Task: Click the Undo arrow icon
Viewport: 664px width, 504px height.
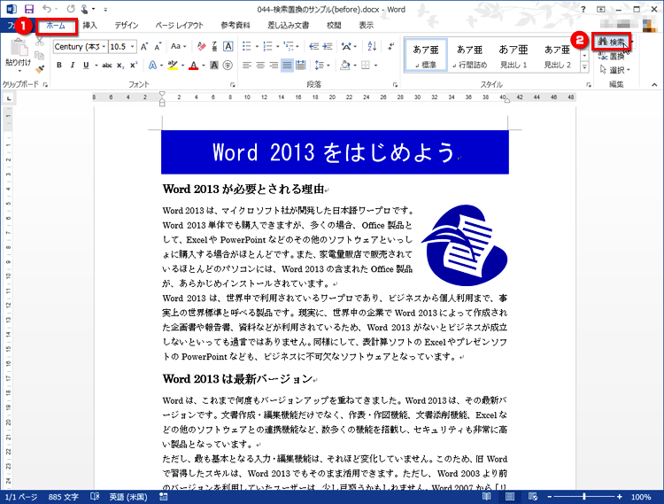Action: pos(47,9)
